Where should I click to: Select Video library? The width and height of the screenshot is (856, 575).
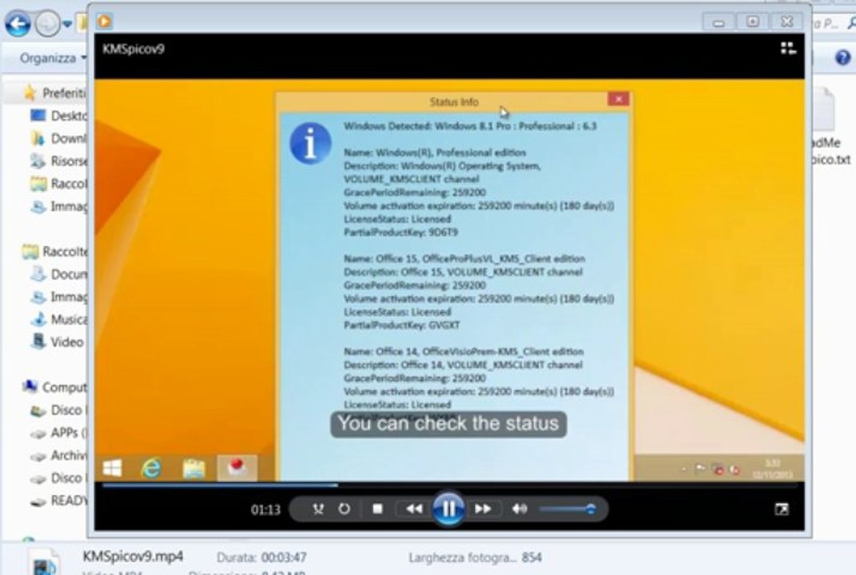[x=58, y=342]
